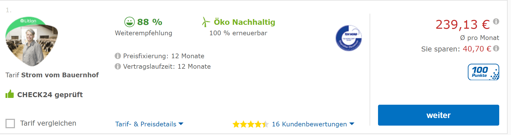Open the Lition farmer provider image

coord(32,42)
